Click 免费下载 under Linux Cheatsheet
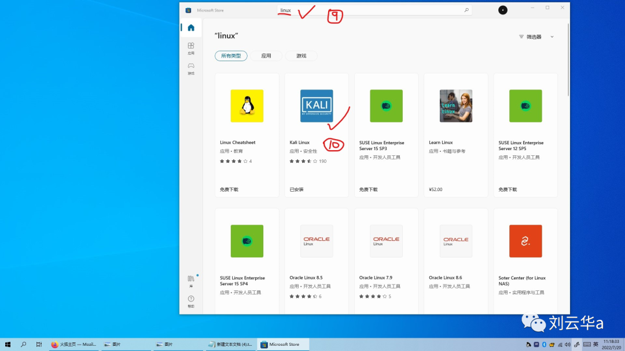The height and width of the screenshot is (351, 625). [x=229, y=189]
